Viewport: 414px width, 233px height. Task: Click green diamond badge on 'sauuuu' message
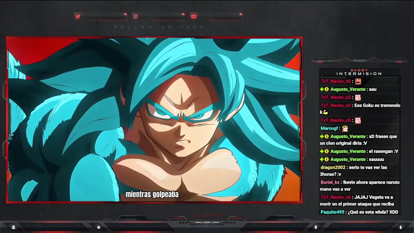tap(322, 160)
